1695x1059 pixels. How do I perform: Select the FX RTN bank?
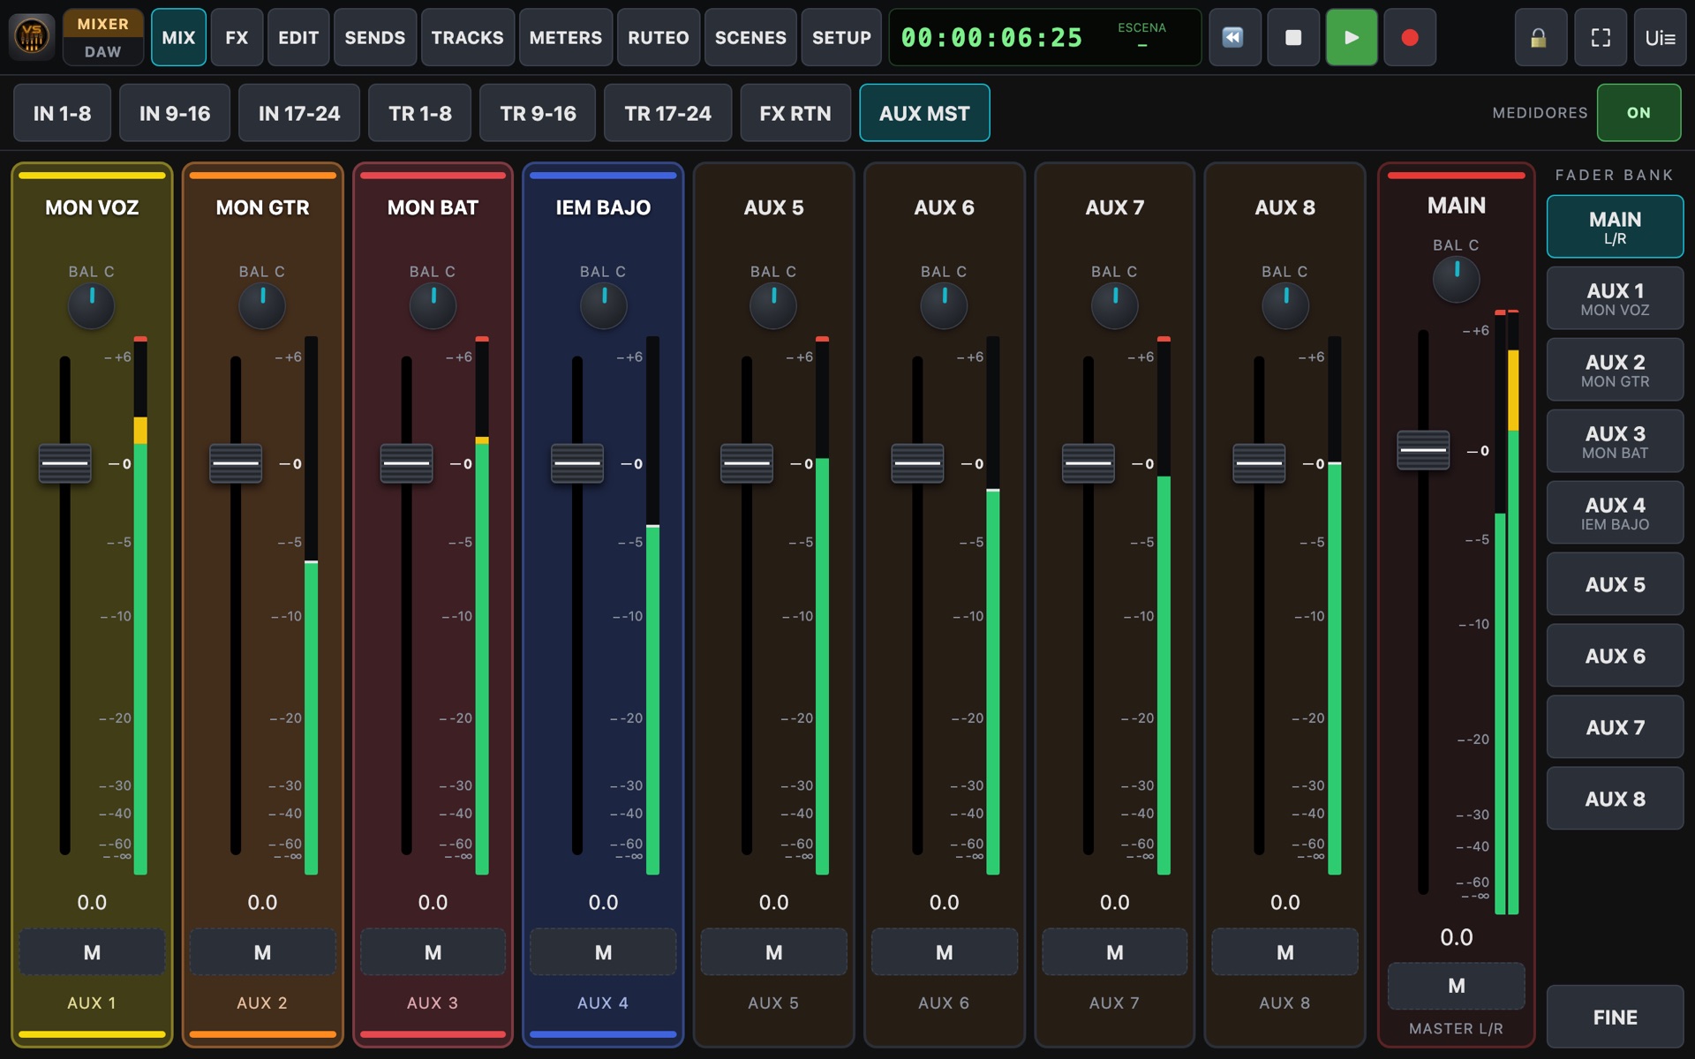795,113
